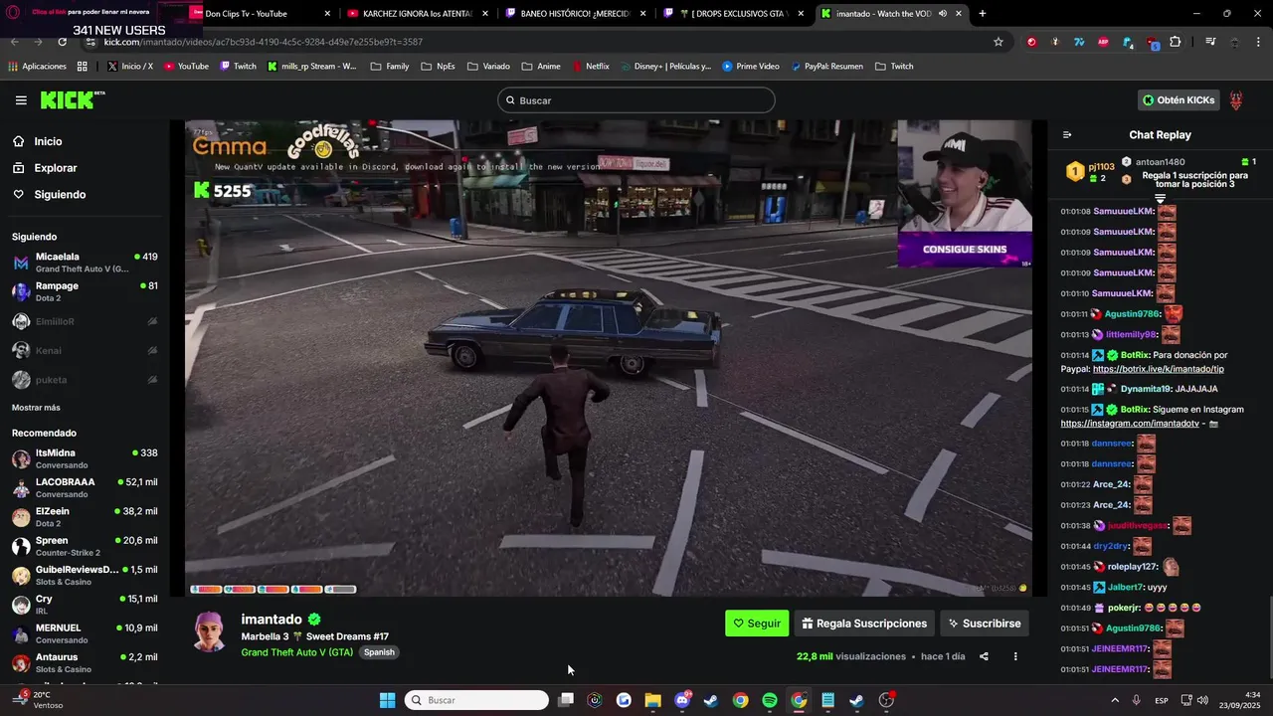Open Micaelala's followed channel

(x=85, y=263)
